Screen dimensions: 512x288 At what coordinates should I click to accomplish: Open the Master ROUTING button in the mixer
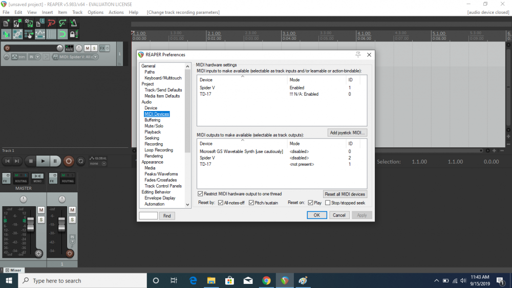coord(21,178)
